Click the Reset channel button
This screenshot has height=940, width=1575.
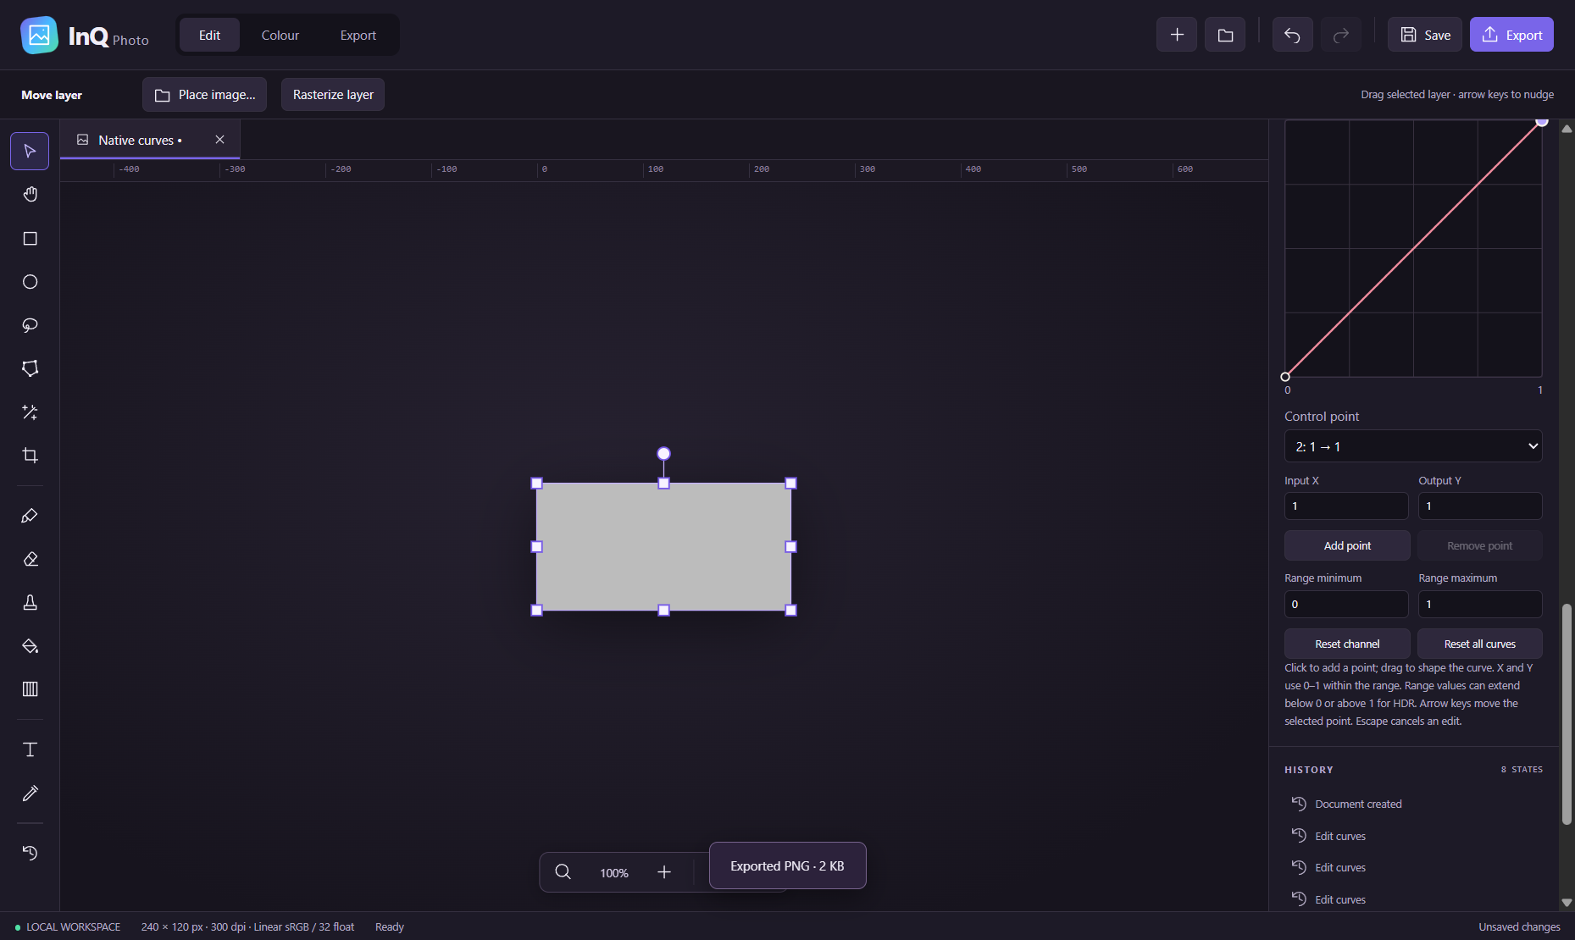[1347, 644]
